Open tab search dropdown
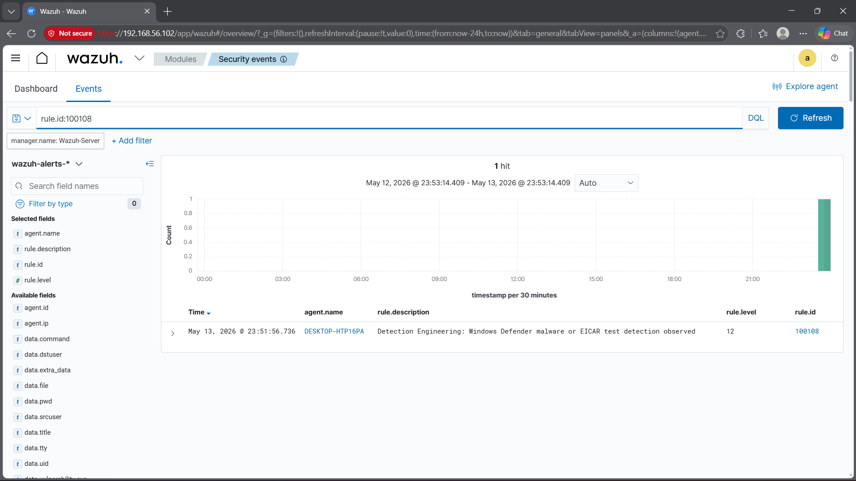This screenshot has width=856, height=481. coord(11,11)
